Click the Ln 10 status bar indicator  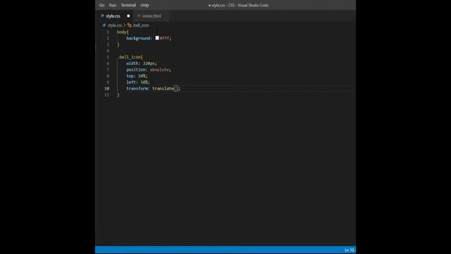350,250
